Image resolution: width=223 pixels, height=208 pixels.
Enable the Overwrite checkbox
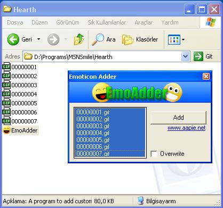(154, 154)
